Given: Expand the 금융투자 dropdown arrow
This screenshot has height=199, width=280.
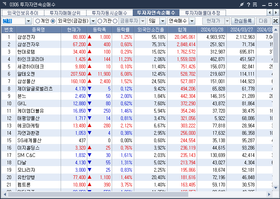Looking at the screenshot, I should tap(142, 21).
